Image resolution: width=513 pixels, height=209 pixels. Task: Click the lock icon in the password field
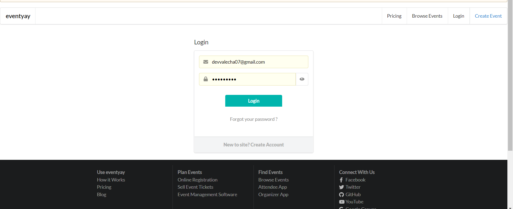click(206, 79)
